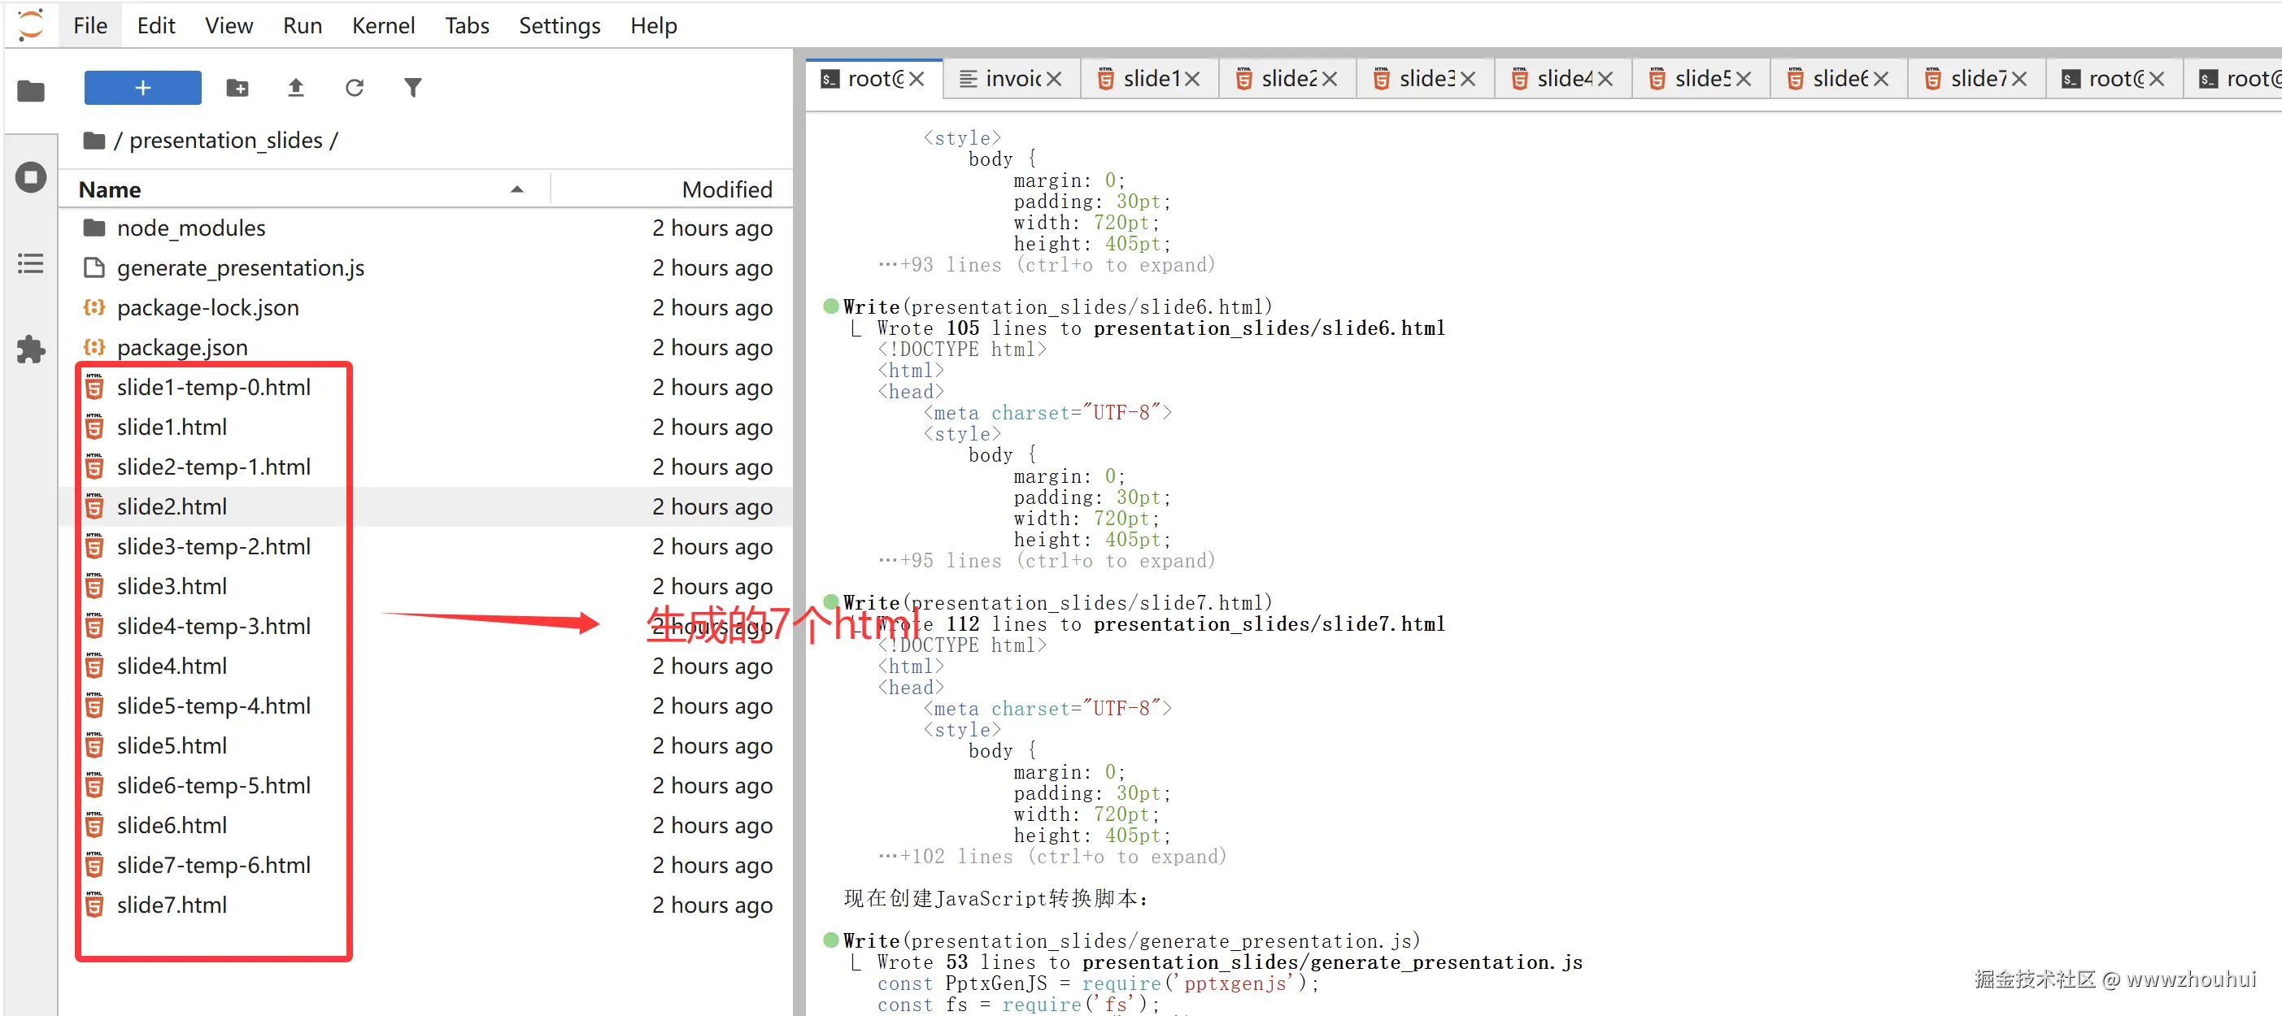Click the Upload Files arrow icon
Viewport: 2282px width, 1016px height.
click(296, 88)
